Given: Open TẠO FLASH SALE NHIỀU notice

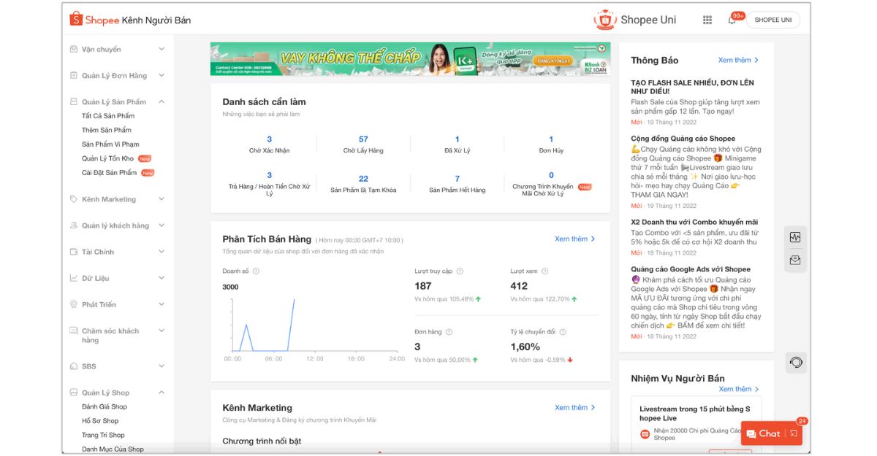Looking at the screenshot, I should point(696,102).
